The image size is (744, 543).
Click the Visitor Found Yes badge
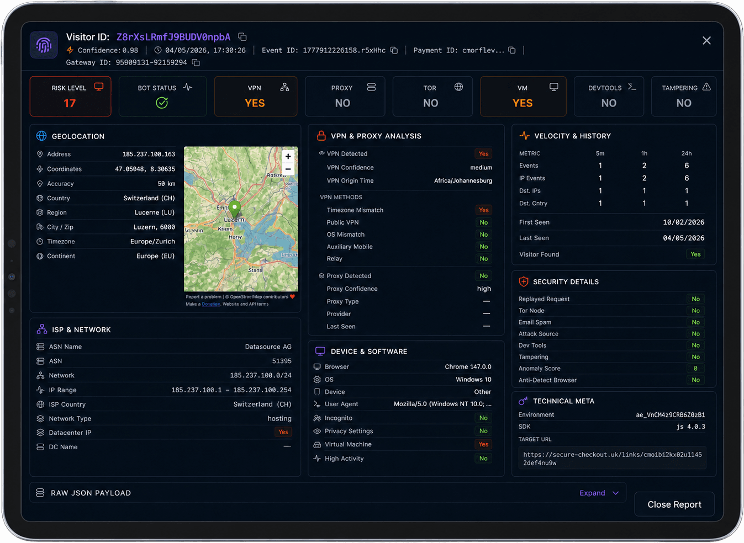click(695, 254)
